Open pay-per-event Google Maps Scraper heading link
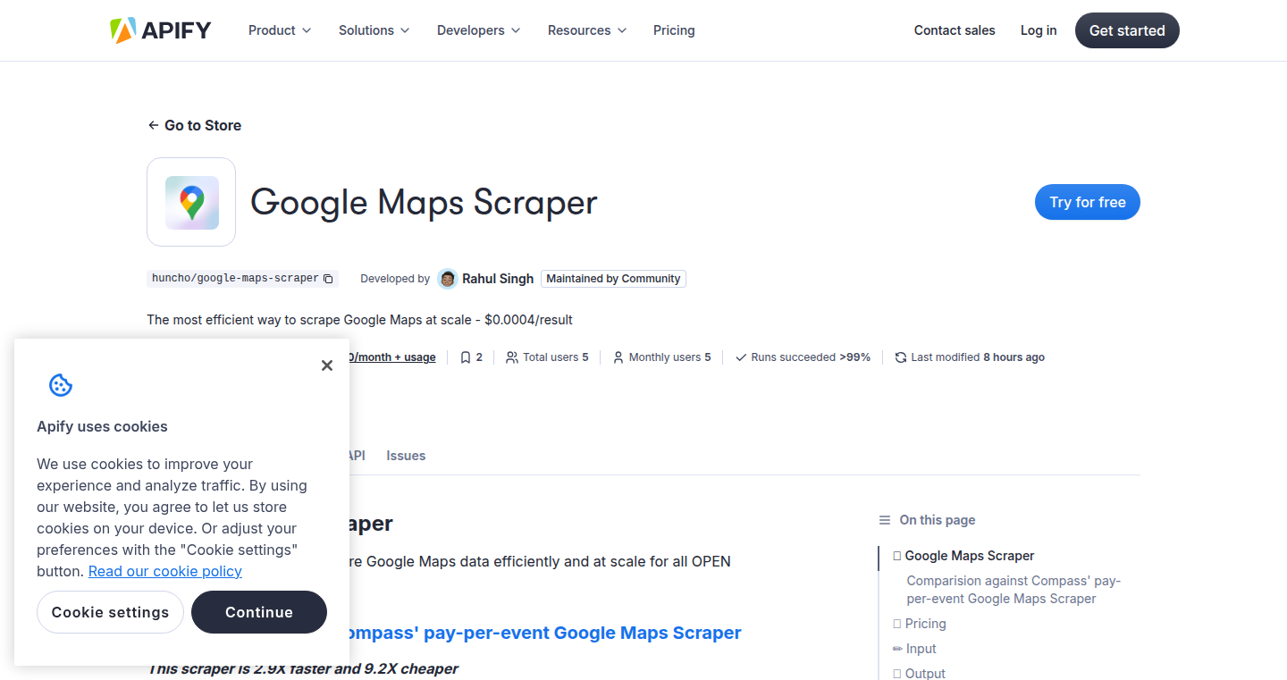 click(545, 633)
